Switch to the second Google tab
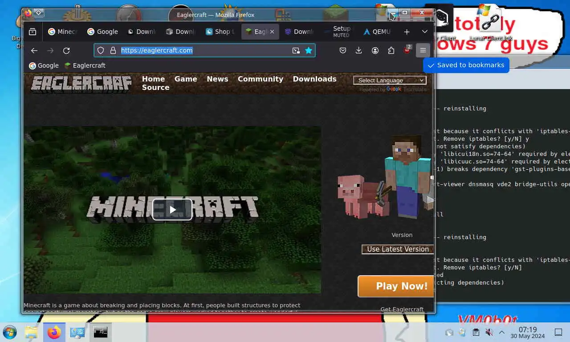 coord(102,32)
